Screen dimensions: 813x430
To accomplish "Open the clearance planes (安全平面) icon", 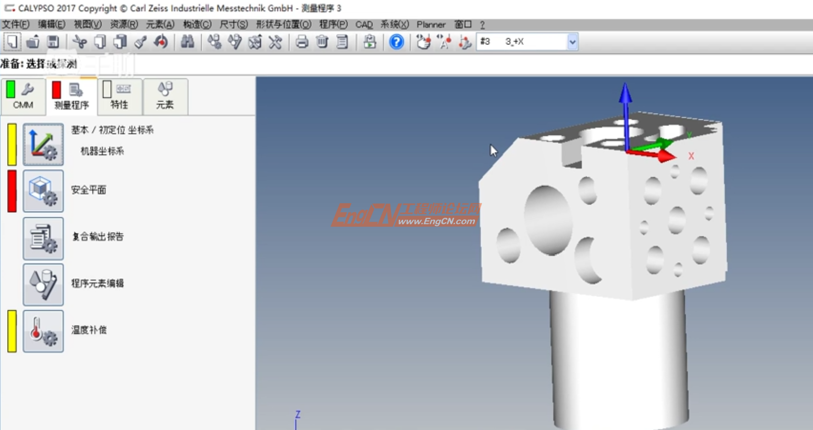I will [43, 191].
